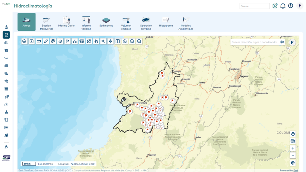The height and width of the screenshot is (172, 306).
Task: Open the notifications bell
Action: tap(283, 6)
